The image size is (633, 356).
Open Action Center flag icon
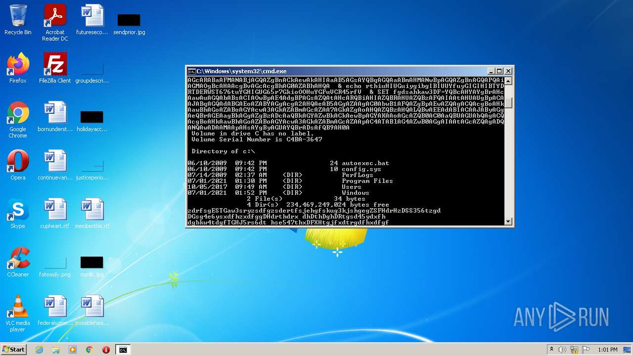tap(586, 350)
